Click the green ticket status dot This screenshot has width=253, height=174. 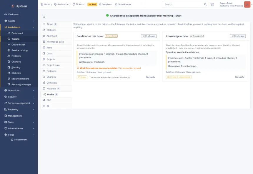coord(107,16)
